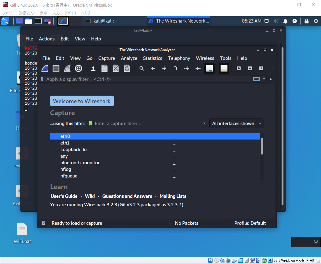Select eth1 interface row

(x=155, y=143)
